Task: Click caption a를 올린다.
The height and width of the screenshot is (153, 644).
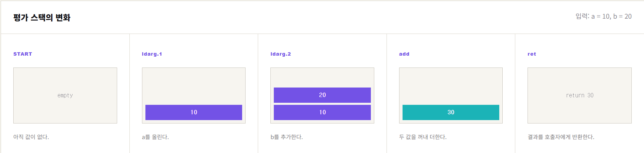Action: click(x=155, y=137)
